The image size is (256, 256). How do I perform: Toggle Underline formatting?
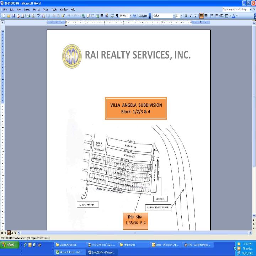point(196,16)
